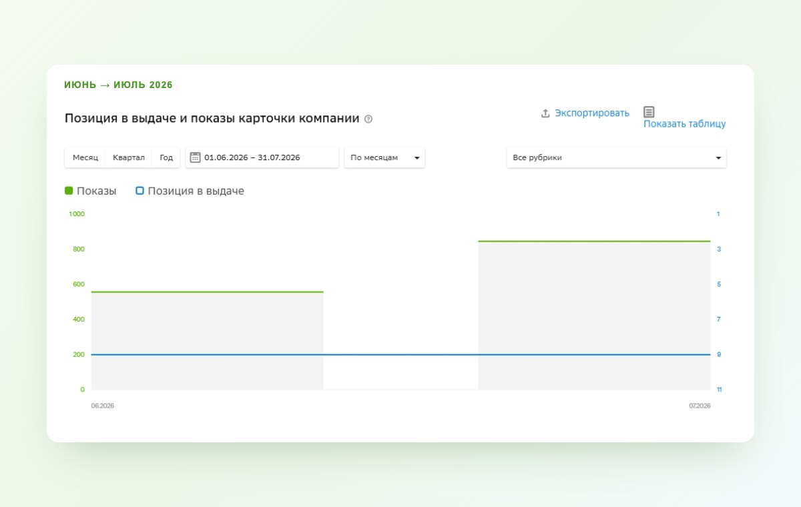Click the export upload icon
Image resolution: width=801 pixels, height=507 pixels.
[x=545, y=113]
